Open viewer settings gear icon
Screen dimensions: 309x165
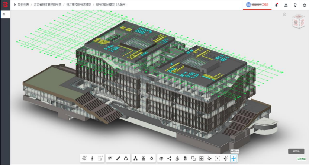[x=152, y=158]
